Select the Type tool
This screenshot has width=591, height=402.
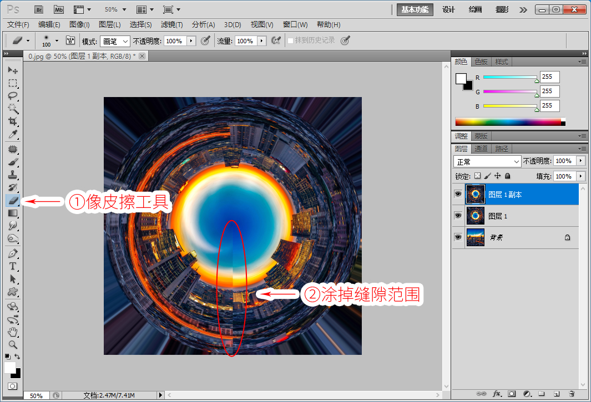coord(13,266)
